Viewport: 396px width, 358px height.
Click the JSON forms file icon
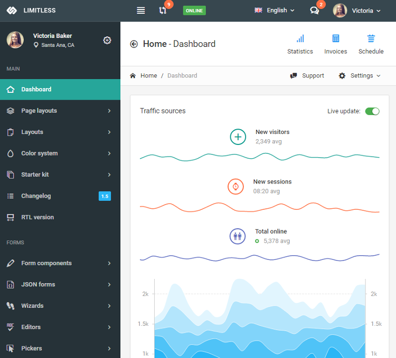(x=11, y=284)
